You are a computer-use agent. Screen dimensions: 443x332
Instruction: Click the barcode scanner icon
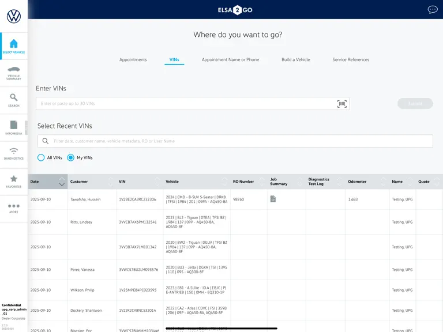pyautogui.click(x=342, y=104)
